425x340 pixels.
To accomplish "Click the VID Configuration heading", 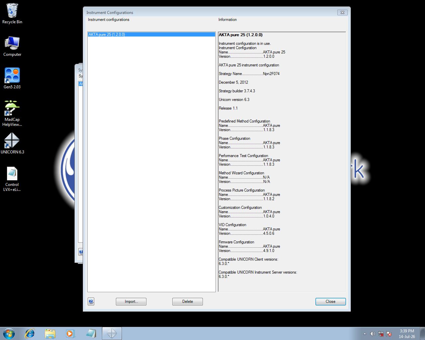I will coord(232,225).
